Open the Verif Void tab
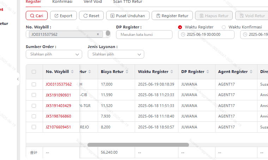Screen dimensions: 268x160 [x=93, y=2]
